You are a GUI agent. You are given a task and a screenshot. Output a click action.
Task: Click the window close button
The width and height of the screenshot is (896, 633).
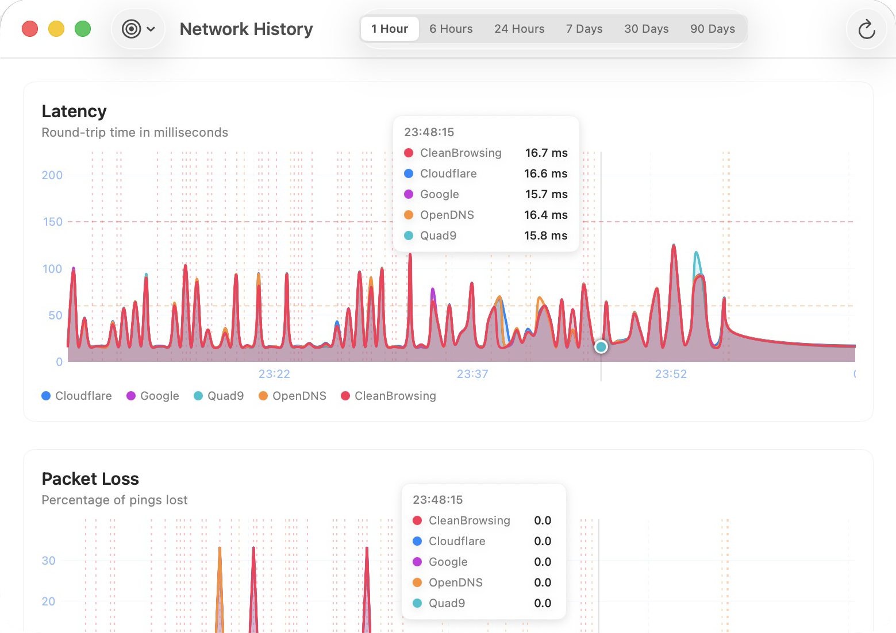pyautogui.click(x=30, y=29)
